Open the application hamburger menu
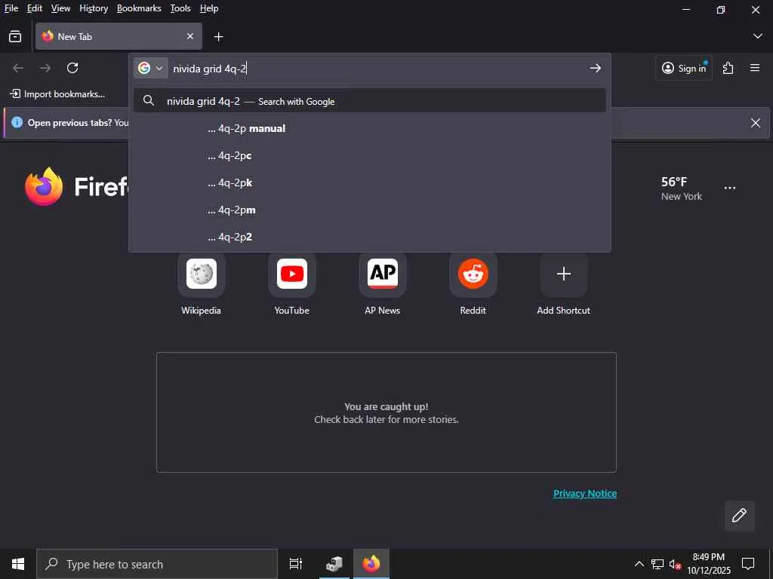This screenshot has width=773, height=579. click(755, 68)
